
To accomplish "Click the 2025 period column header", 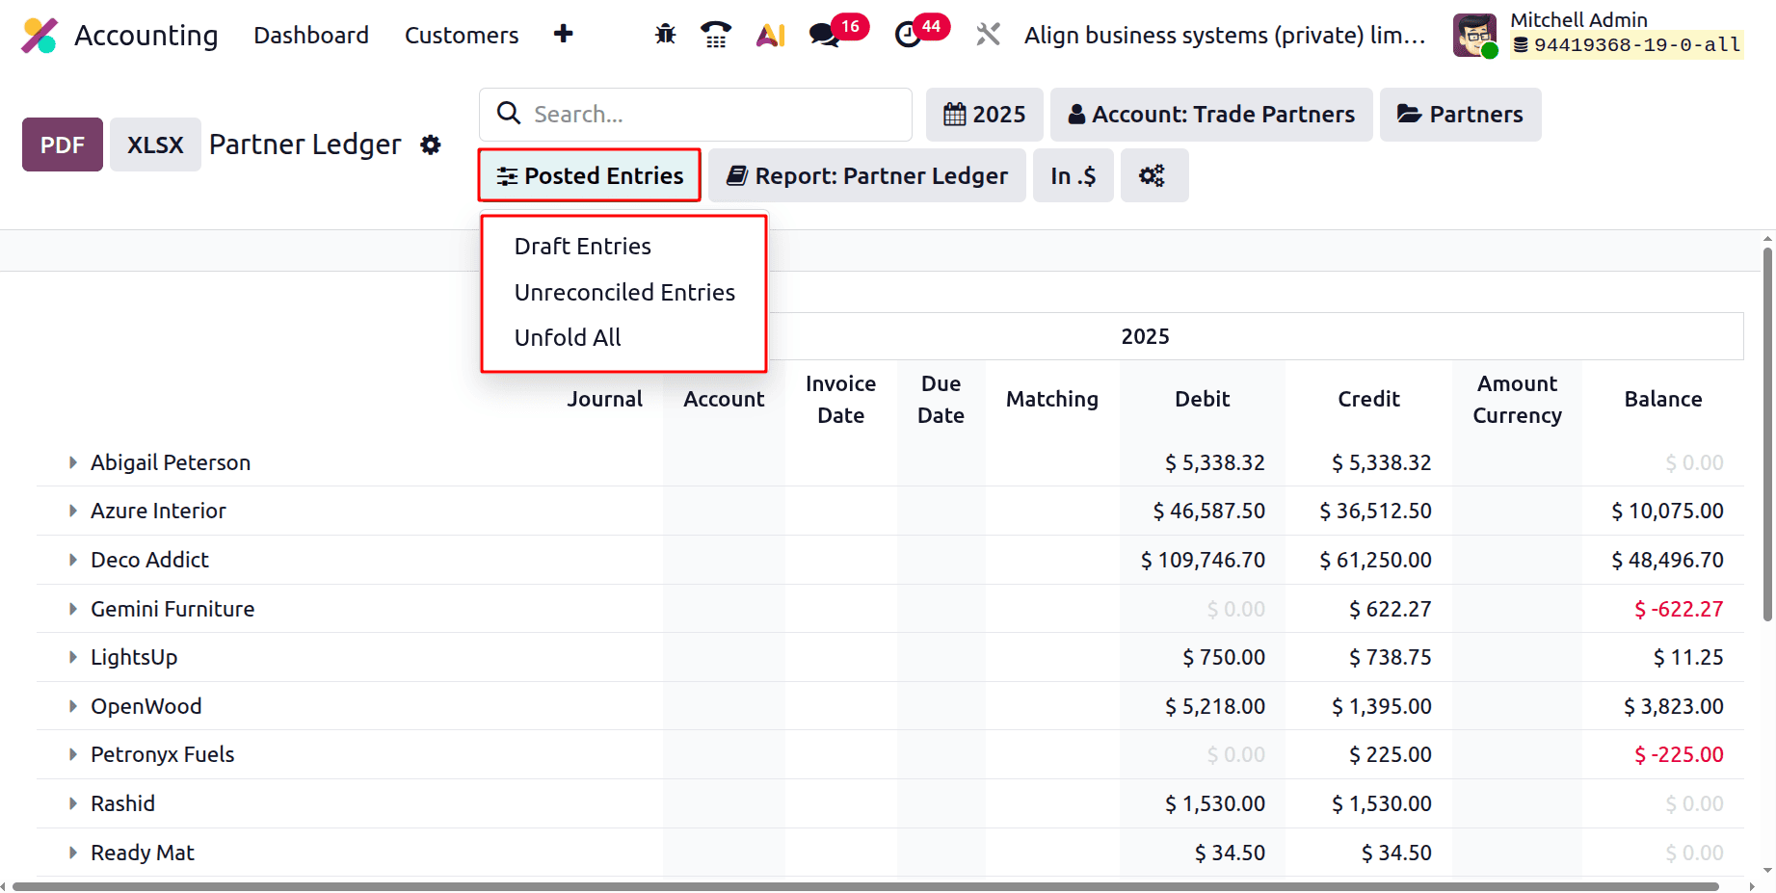I will coord(1145,337).
